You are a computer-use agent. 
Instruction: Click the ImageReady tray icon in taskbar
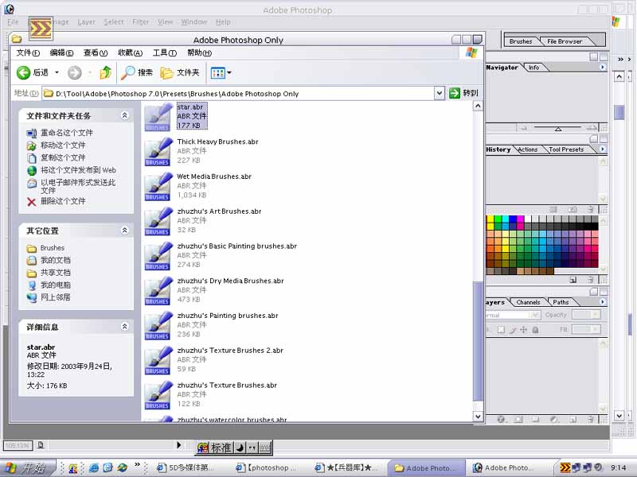tap(565, 467)
